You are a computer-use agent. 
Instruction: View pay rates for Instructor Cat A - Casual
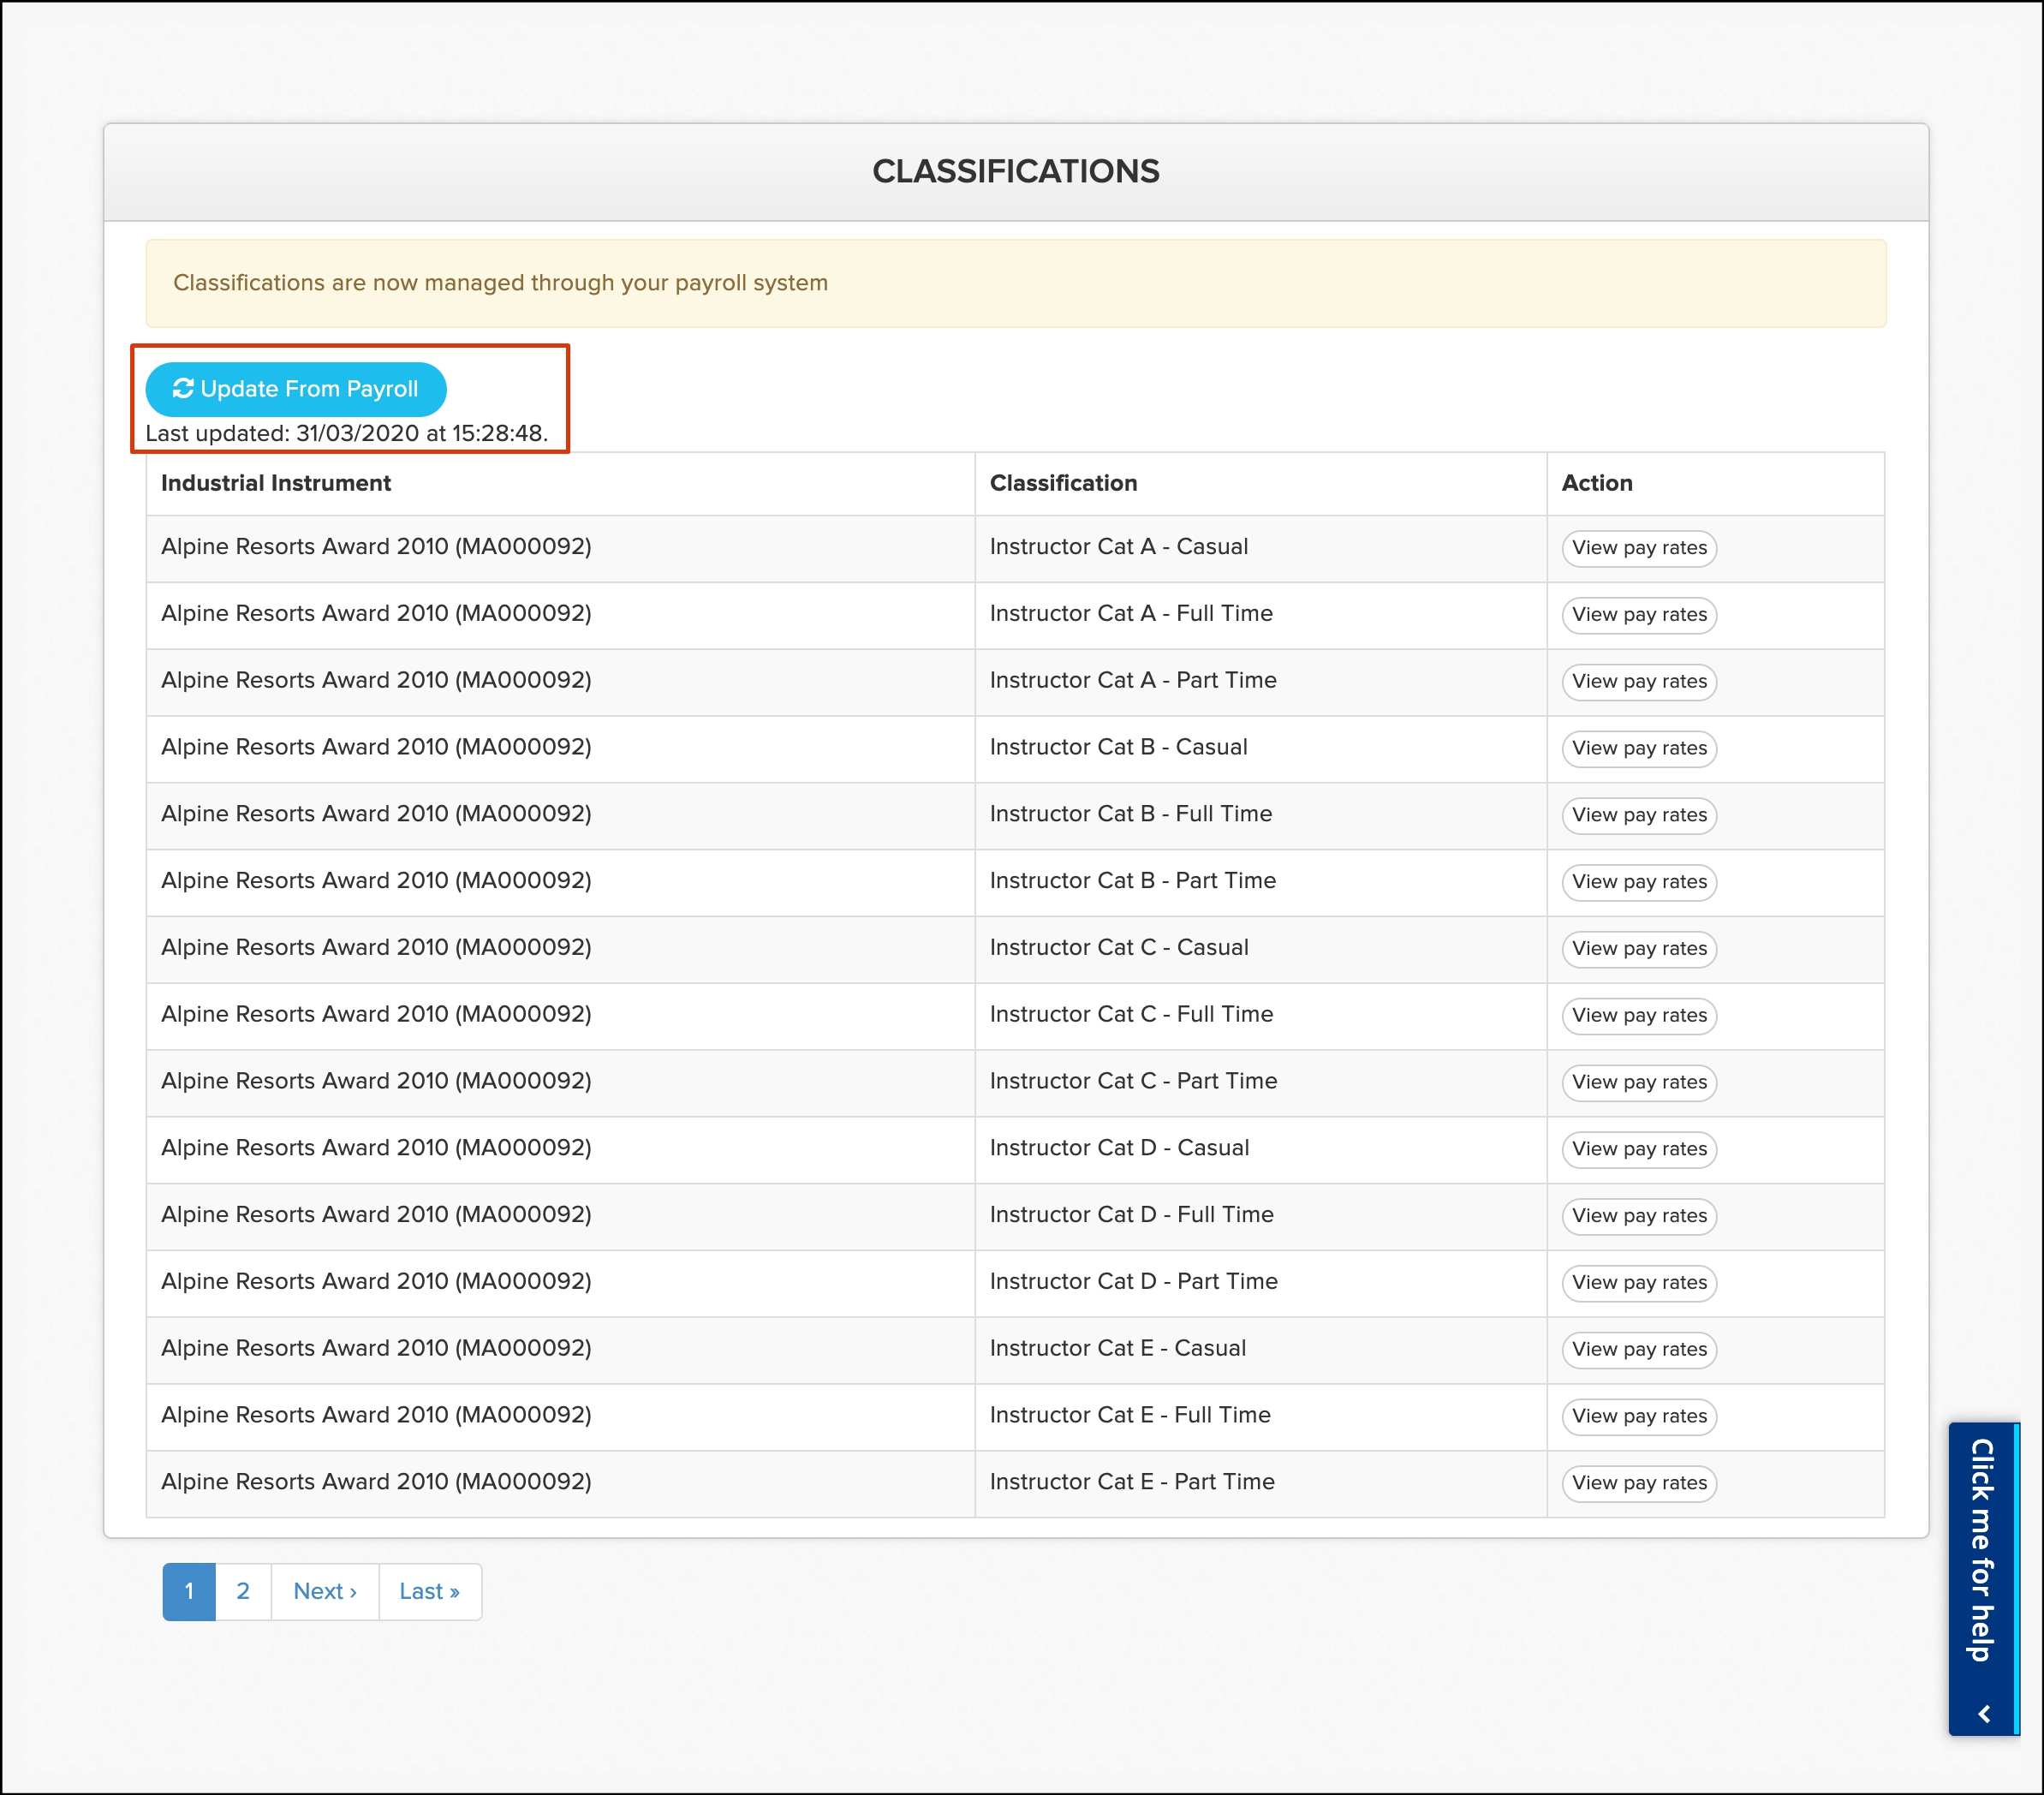[1638, 548]
